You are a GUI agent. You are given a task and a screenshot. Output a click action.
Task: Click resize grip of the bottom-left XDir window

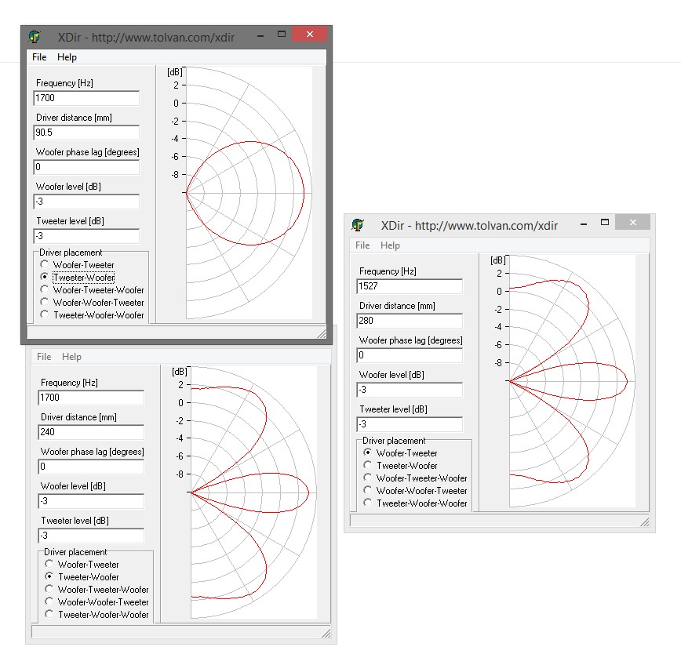click(x=326, y=634)
